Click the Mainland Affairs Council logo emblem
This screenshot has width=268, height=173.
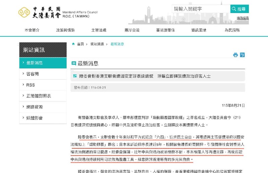tap(24, 12)
